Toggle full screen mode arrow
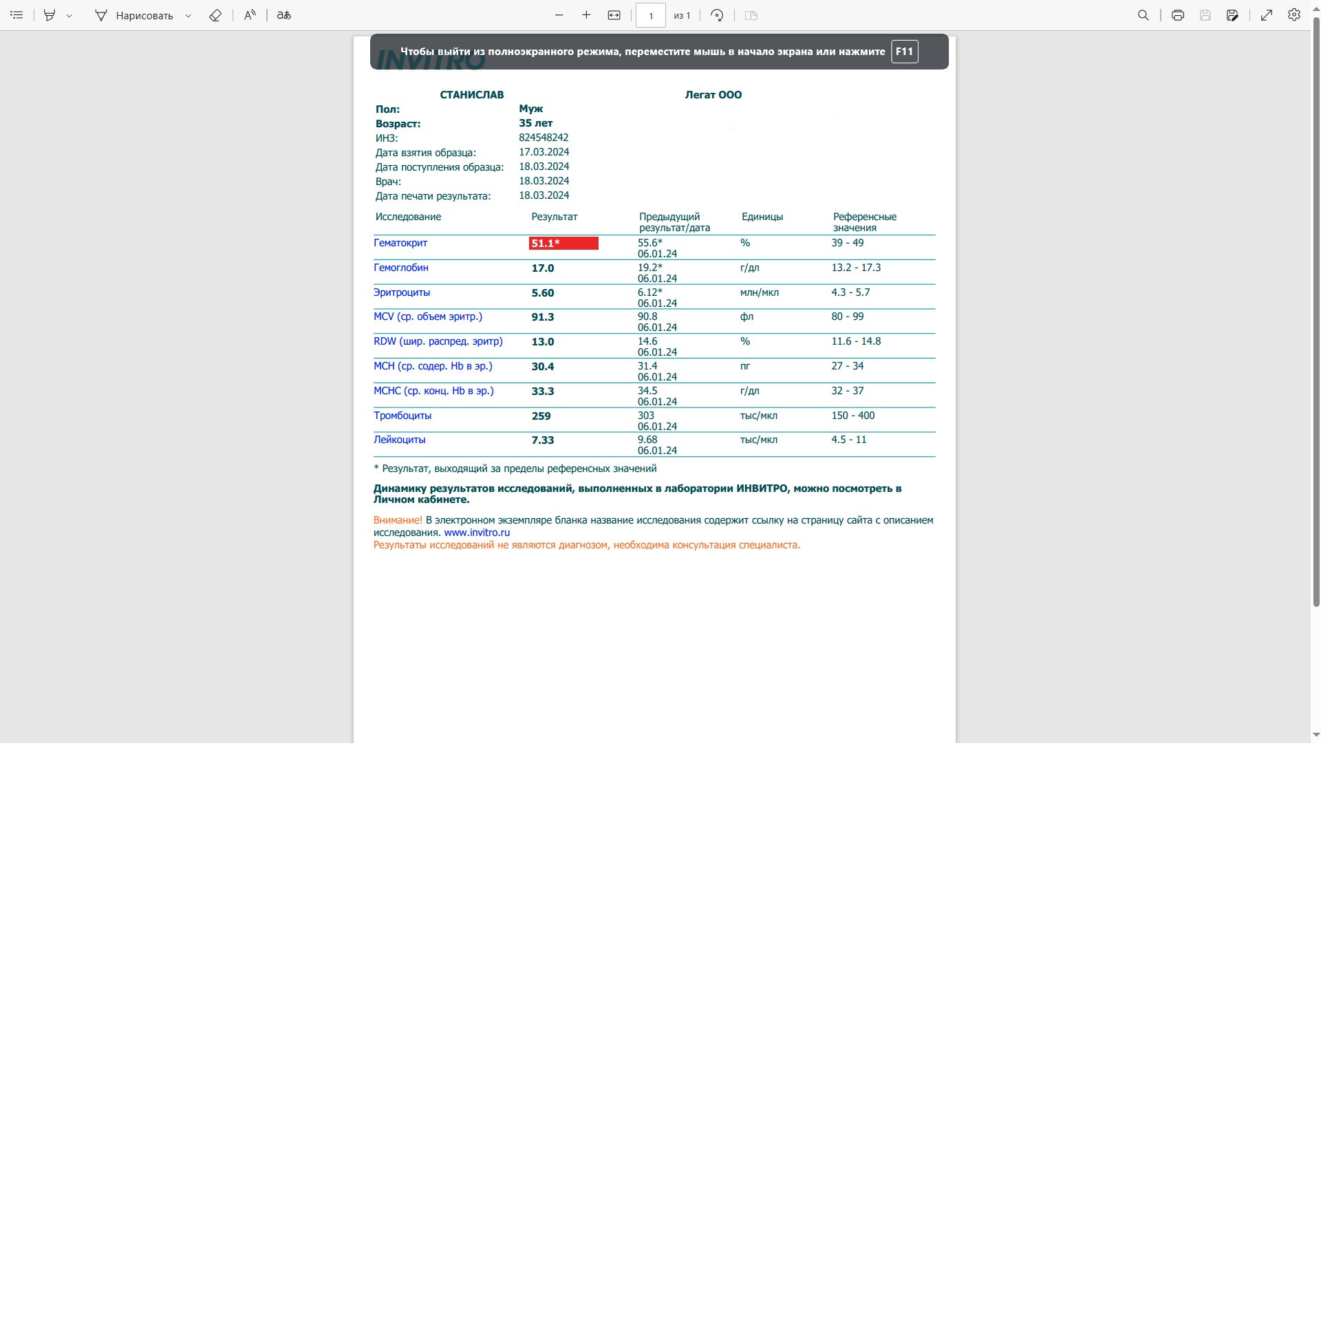 click(1267, 15)
